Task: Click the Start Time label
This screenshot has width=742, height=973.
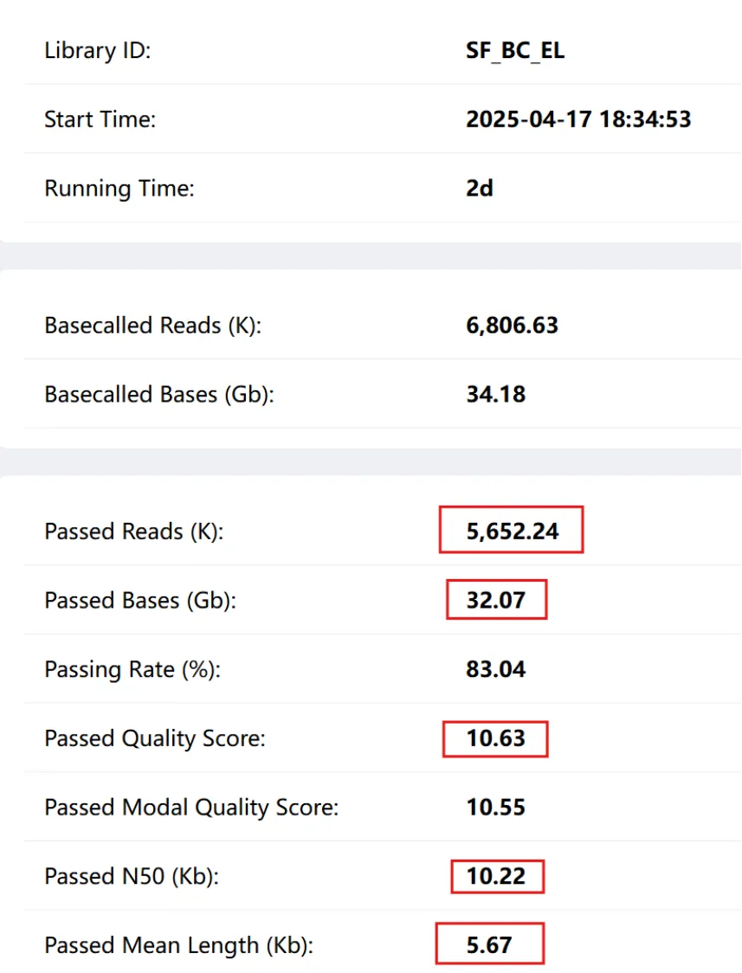Action: coord(100,119)
